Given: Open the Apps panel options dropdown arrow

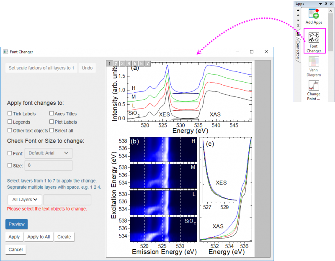Looking at the screenshot, I should (321, 3).
